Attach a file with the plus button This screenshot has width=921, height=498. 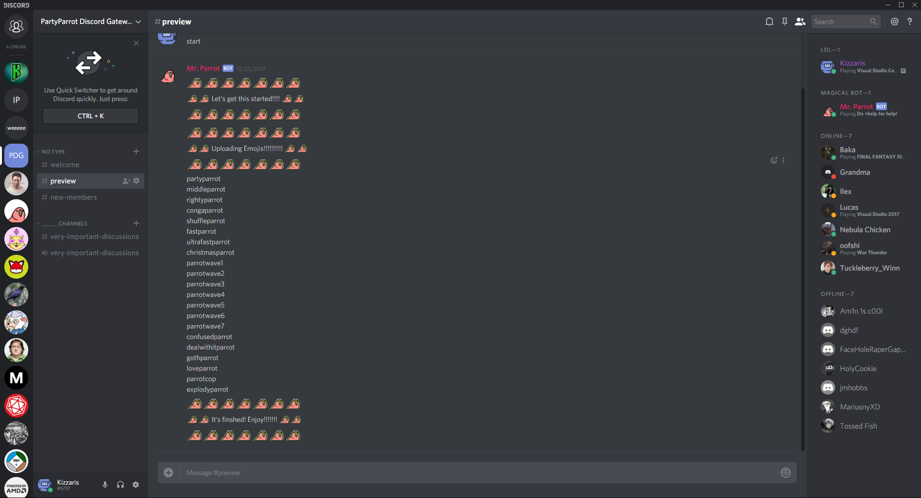pyautogui.click(x=168, y=473)
